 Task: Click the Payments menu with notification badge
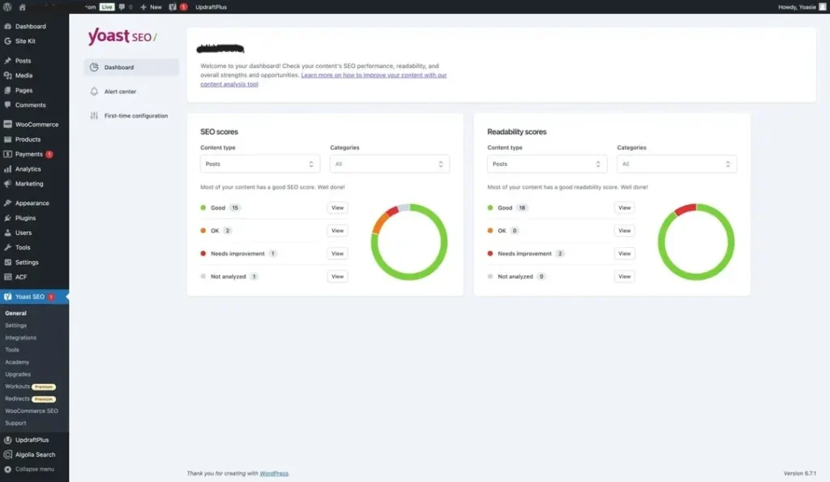pos(29,154)
